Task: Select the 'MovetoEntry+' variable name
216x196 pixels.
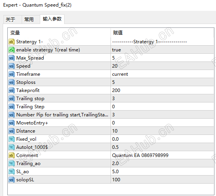Action: (x=32, y=123)
